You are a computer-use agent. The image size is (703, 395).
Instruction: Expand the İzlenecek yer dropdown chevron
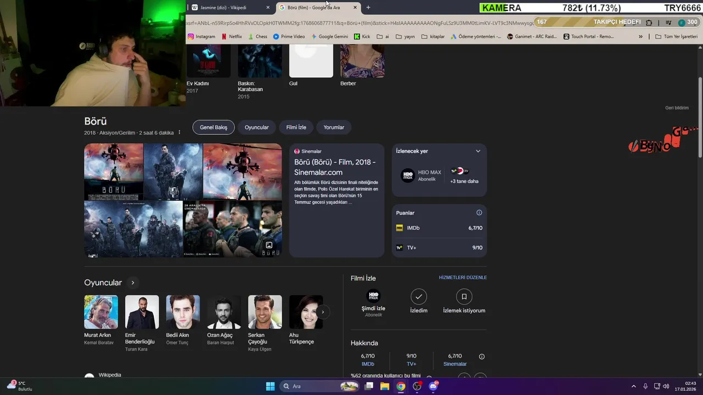(478, 151)
